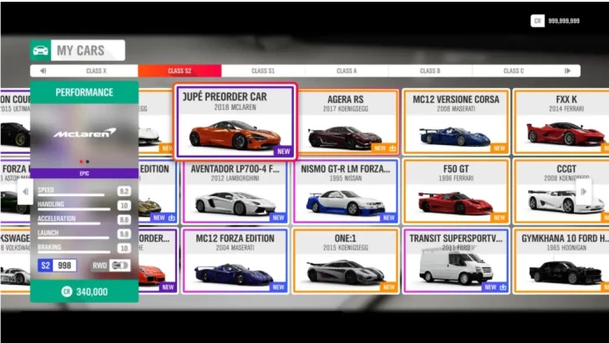Click the NEW badge on the ONE:1 card

tap(388, 287)
